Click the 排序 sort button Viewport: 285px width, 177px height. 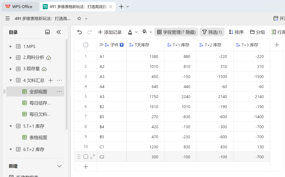[x=236, y=32]
